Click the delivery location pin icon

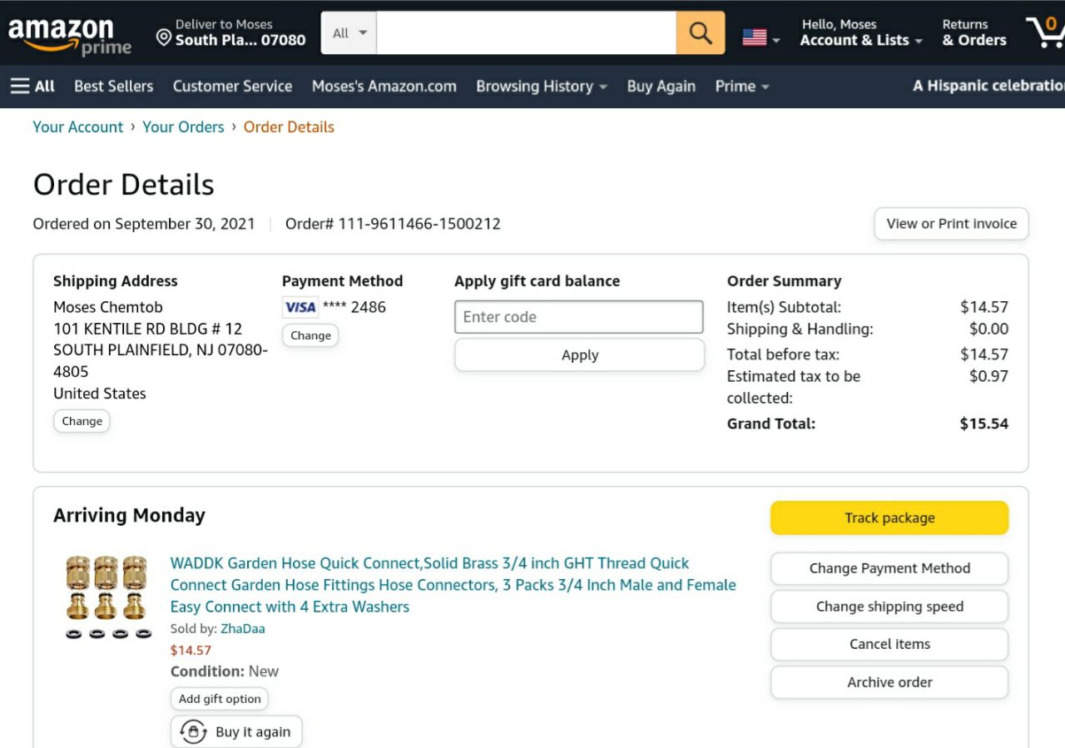pyautogui.click(x=164, y=38)
